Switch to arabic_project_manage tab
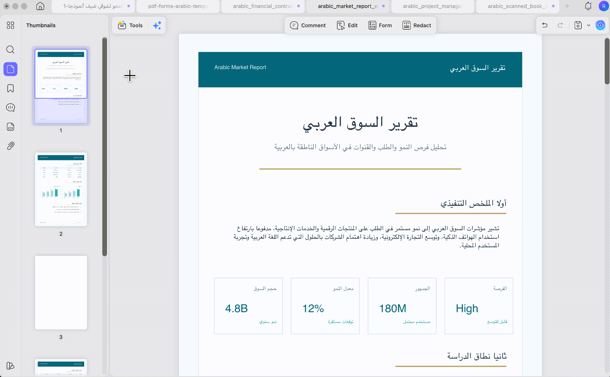 (433, 6)
